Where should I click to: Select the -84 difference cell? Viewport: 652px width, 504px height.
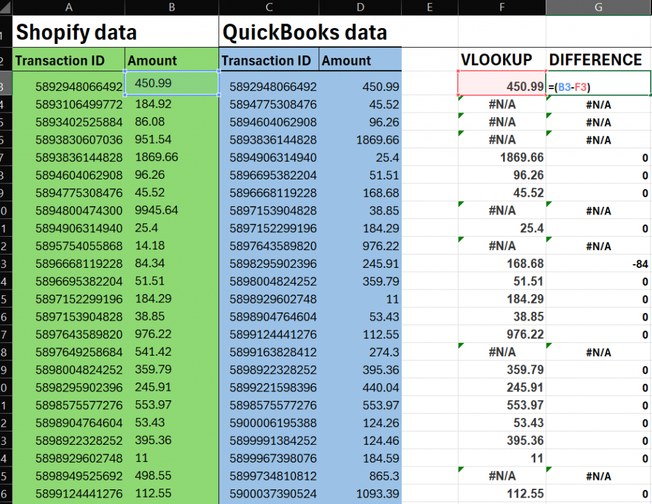point(599,263)
